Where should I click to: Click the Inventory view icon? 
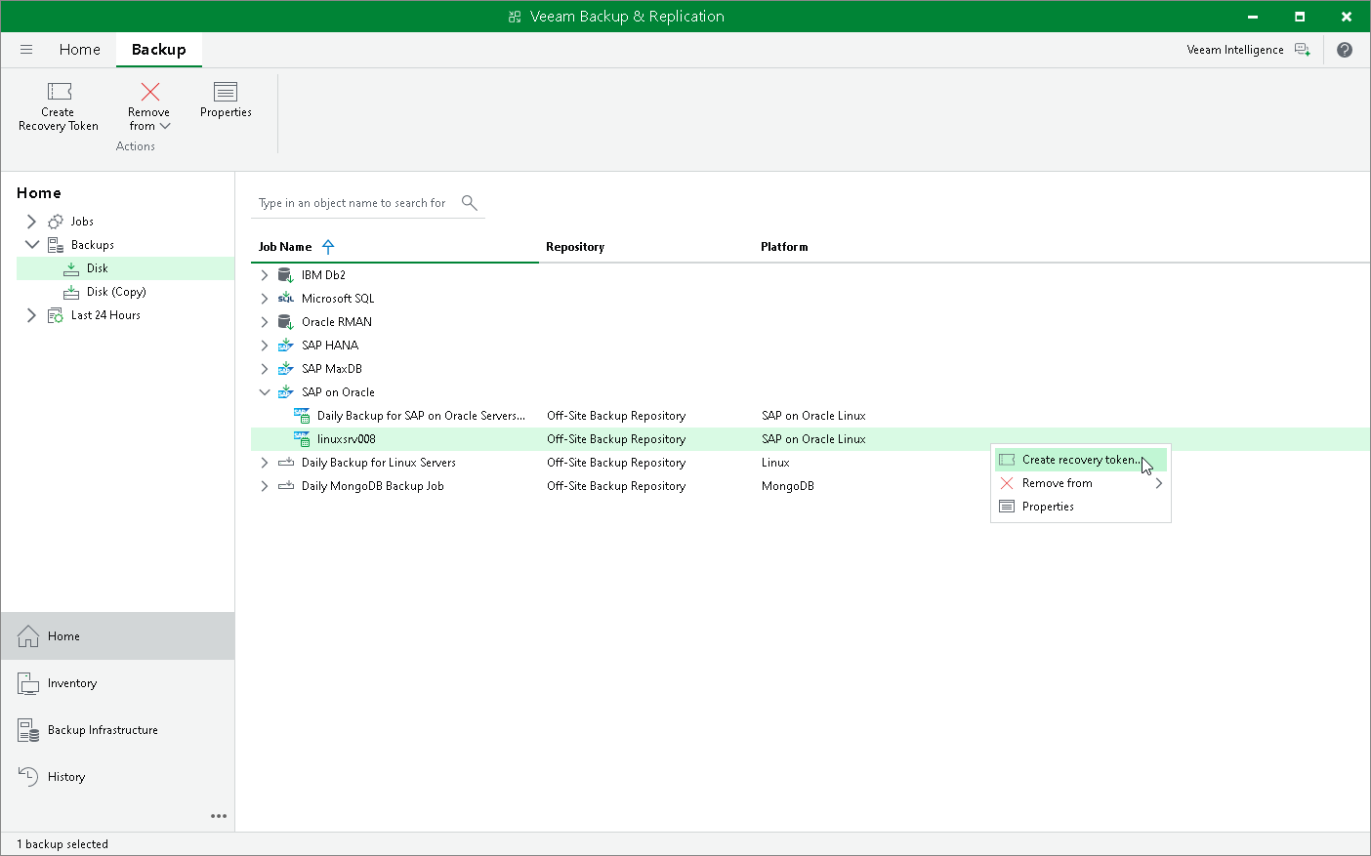pyautogui.click(x=28, y=683)
